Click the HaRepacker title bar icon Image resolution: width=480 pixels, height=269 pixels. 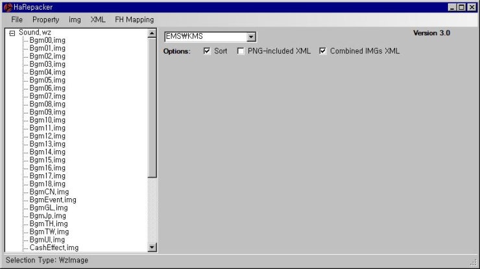(x=8, y=7)
